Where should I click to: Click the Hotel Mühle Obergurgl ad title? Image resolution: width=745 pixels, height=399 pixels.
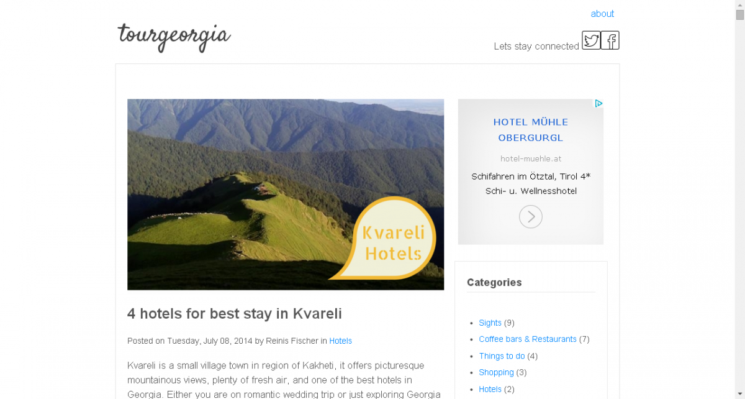[x=531, y=130]
